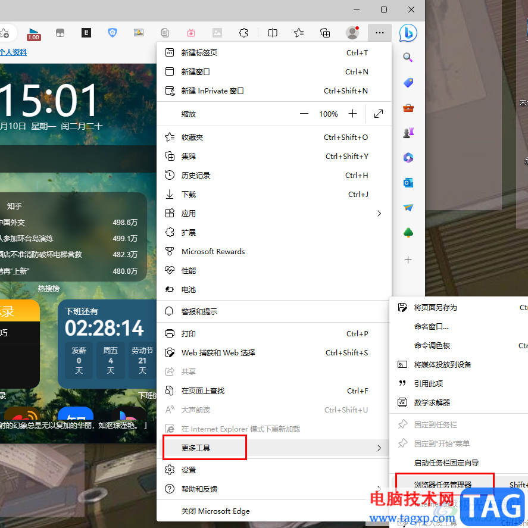Add a sidebar app with plus icon
This screenshot has height=528, width=528.
point(408,260)
